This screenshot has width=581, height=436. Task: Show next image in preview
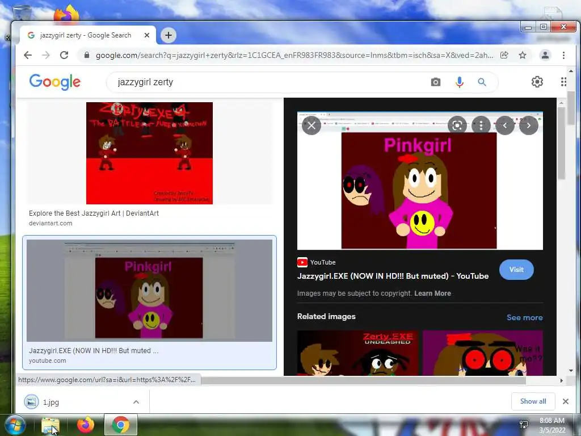click(528, 125)
